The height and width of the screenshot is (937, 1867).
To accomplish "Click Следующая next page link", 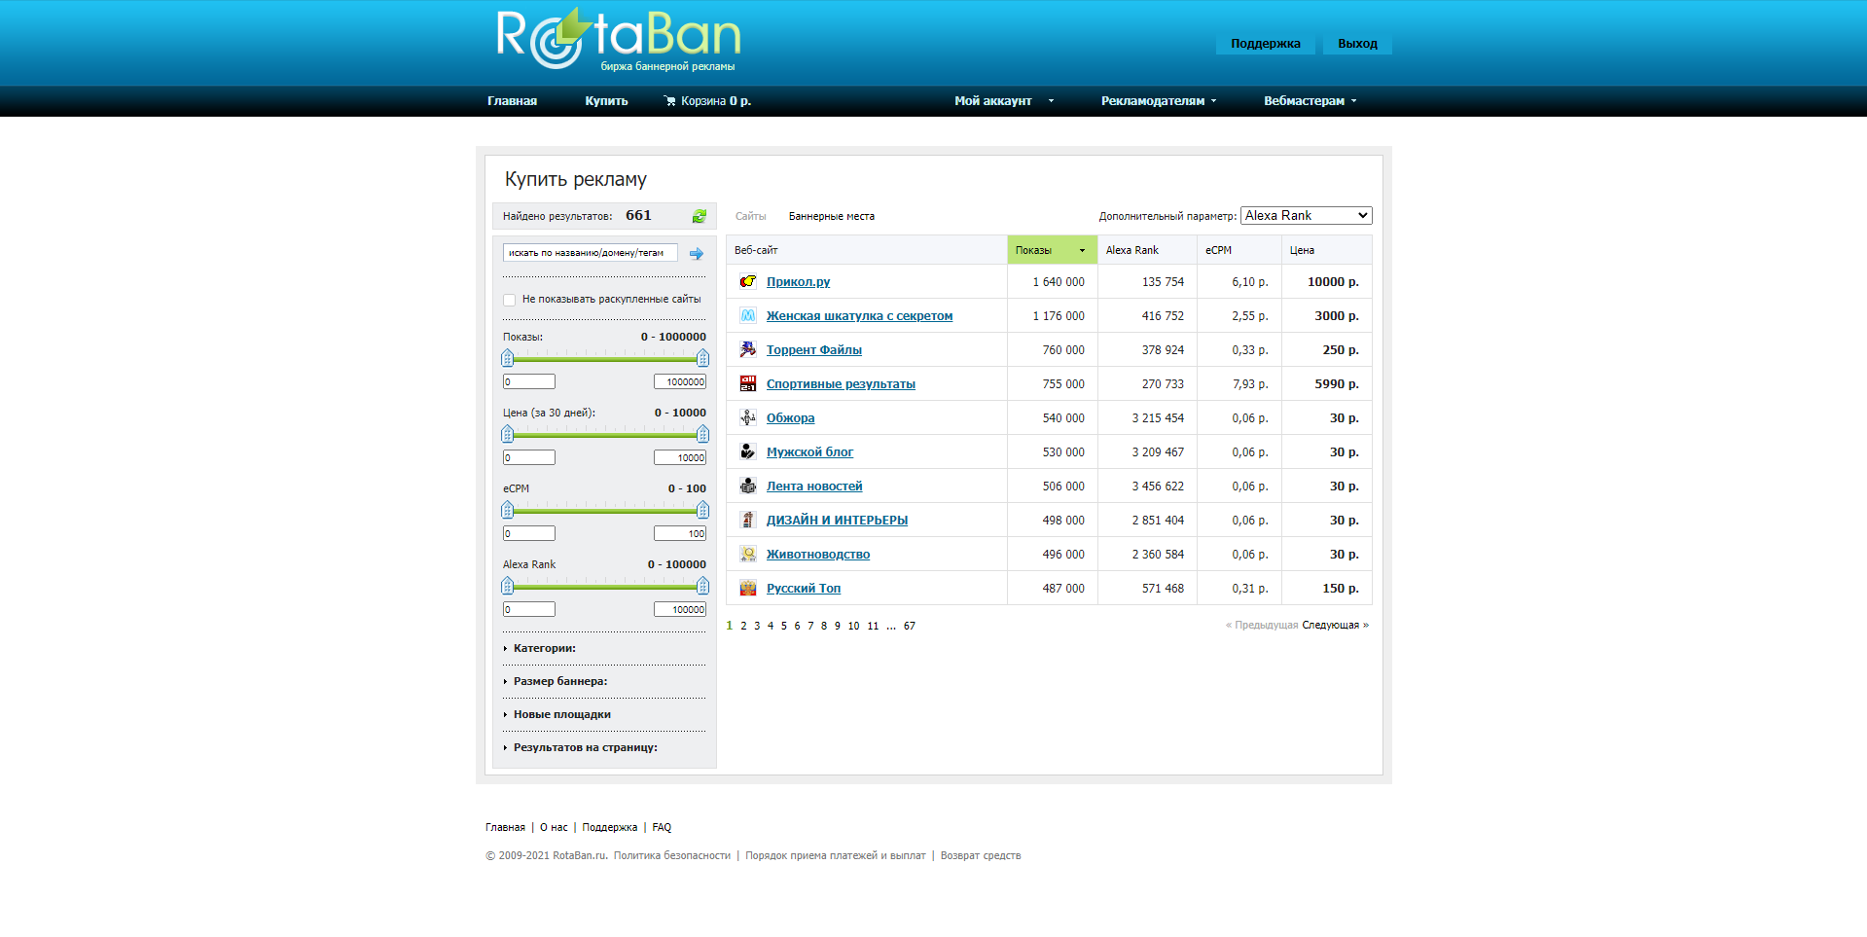I will (1335, 625).
